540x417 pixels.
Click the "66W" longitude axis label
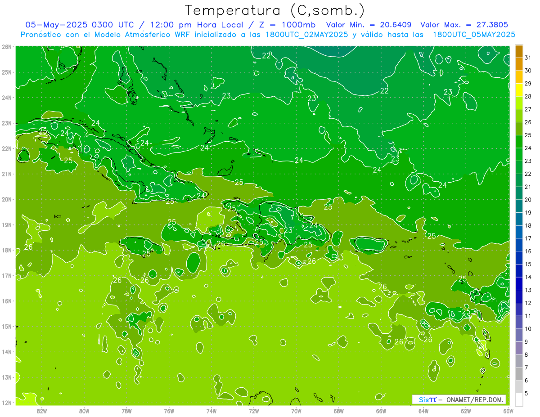[381, 411]
